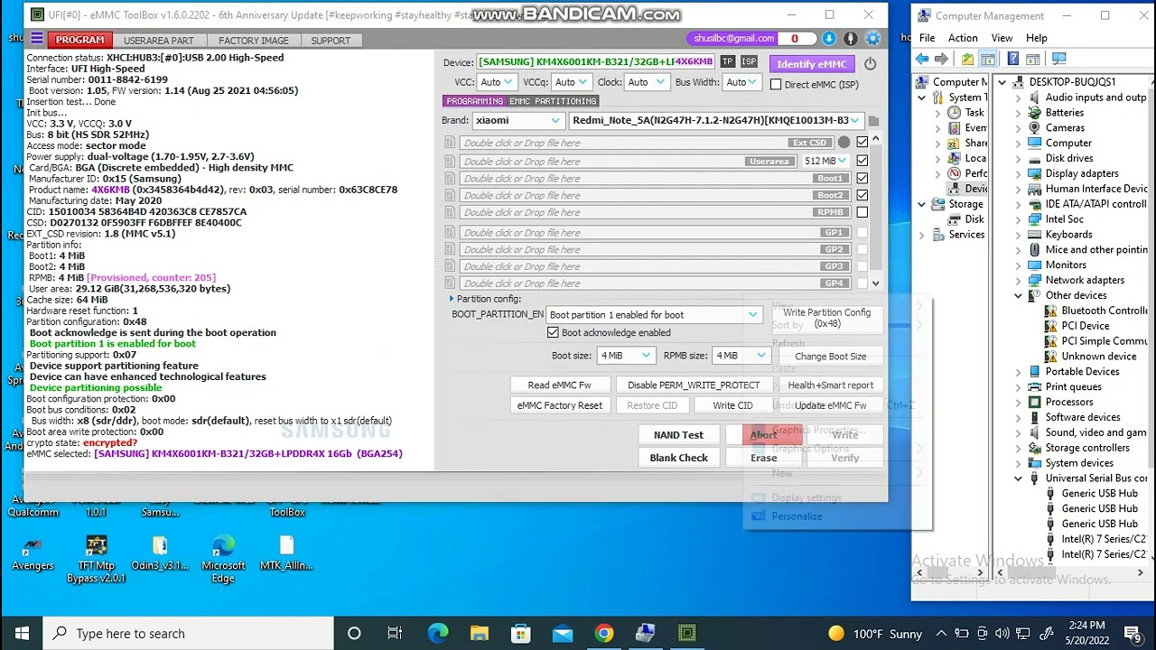Click the Read eMMC Fw button
Screen dimensions: 1156x650
(559, 385)
